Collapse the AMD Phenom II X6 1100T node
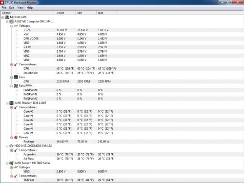The width and height of the screenshot is (244, 183). tap(7, 103)
